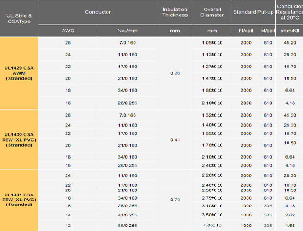Click the Ft/coil sub-header
Screen dimensions: 303x231
click(246, 31)
